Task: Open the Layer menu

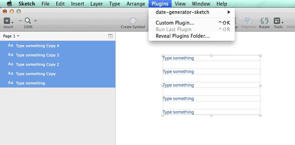Action: (97, 4)
